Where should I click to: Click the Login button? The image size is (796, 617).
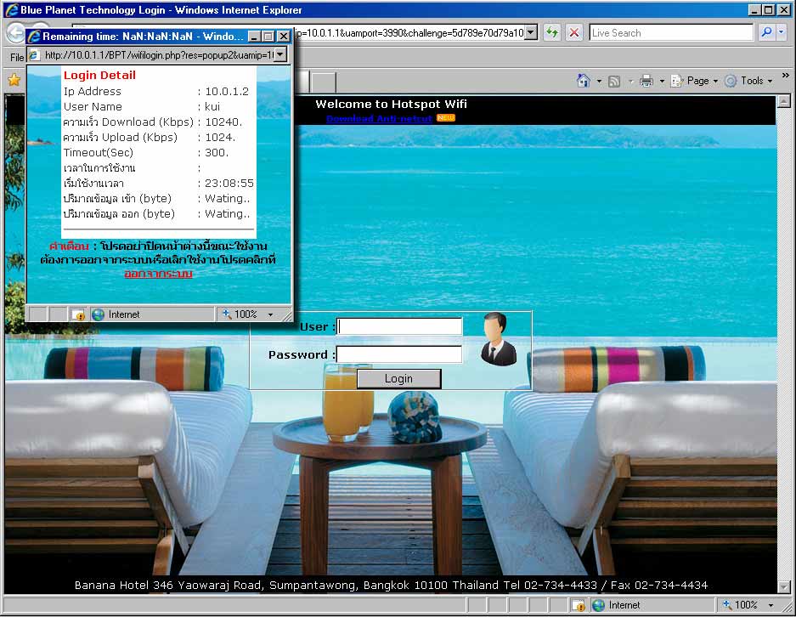[399, 379]
